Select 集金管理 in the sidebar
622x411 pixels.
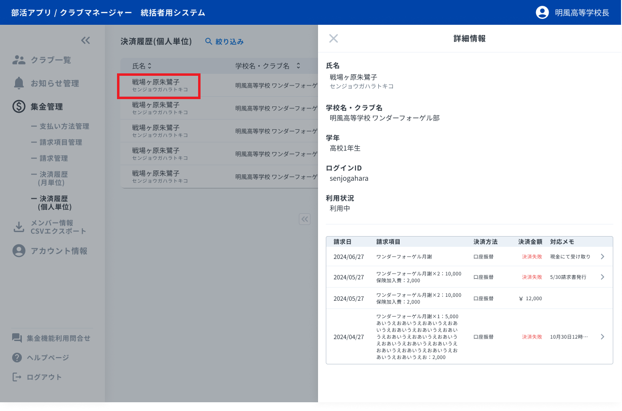tap(47, 106)
